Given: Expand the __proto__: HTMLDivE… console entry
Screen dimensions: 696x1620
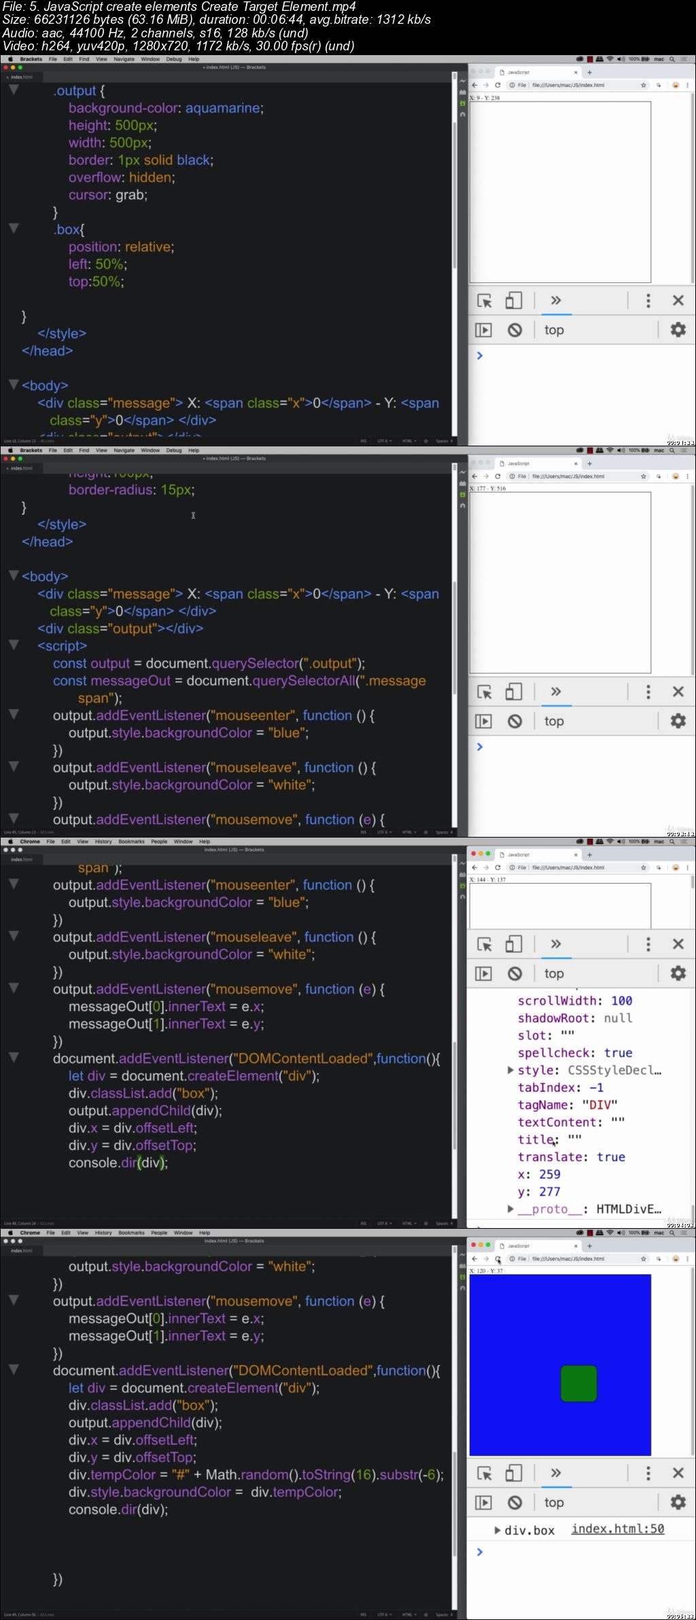Looking at the screenshot, I should tap(510, 1209).
